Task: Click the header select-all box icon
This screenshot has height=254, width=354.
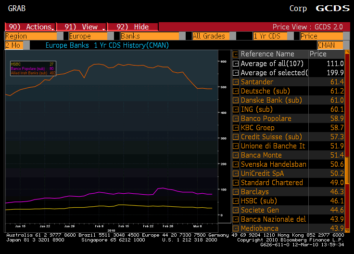Action: click(x=236, y=54)
